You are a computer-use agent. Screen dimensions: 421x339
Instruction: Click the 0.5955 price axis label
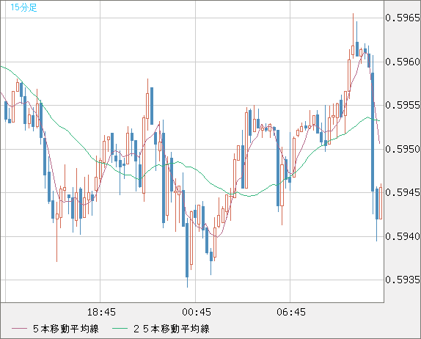[403, 106]
